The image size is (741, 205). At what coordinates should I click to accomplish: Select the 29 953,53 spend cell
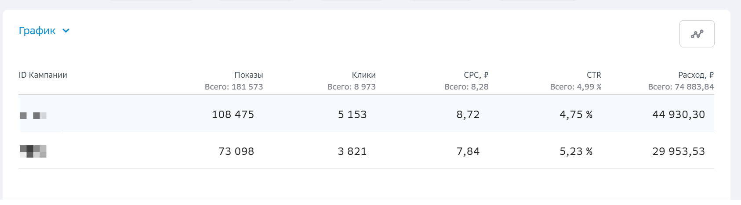[679, 151]
